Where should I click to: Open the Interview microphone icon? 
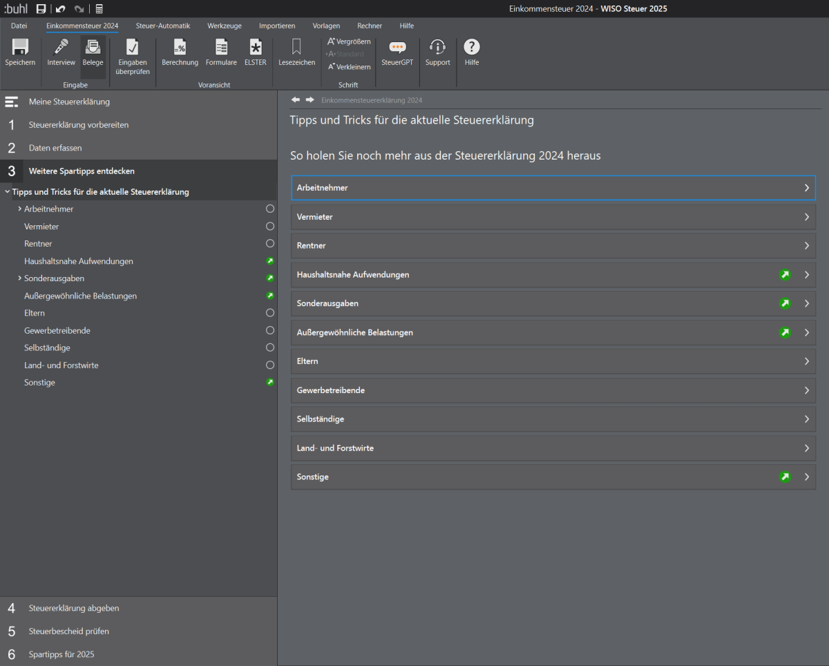(x=61, y=47)
